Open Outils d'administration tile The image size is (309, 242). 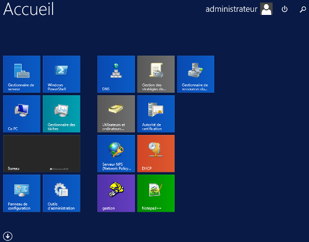pos(61,193)
